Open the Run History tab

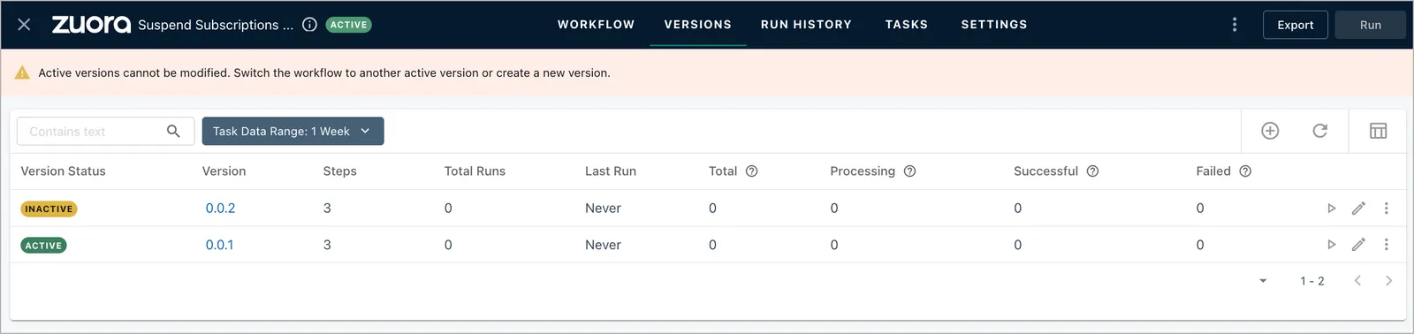[x=806, y=25]
